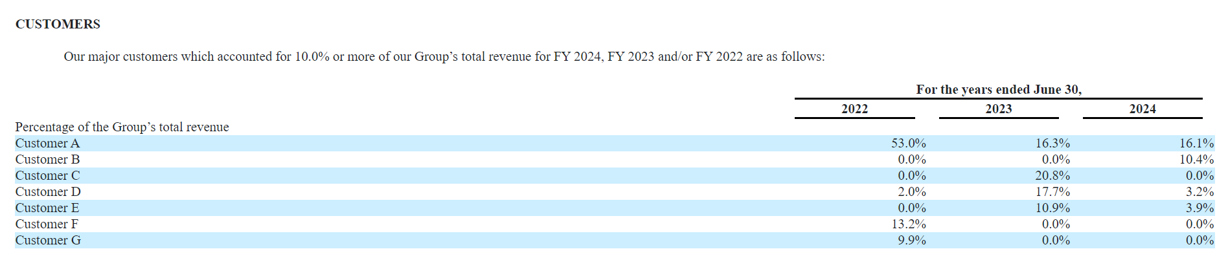Select 'Percentage of the Group's total revenue' label

click(122, 127)
